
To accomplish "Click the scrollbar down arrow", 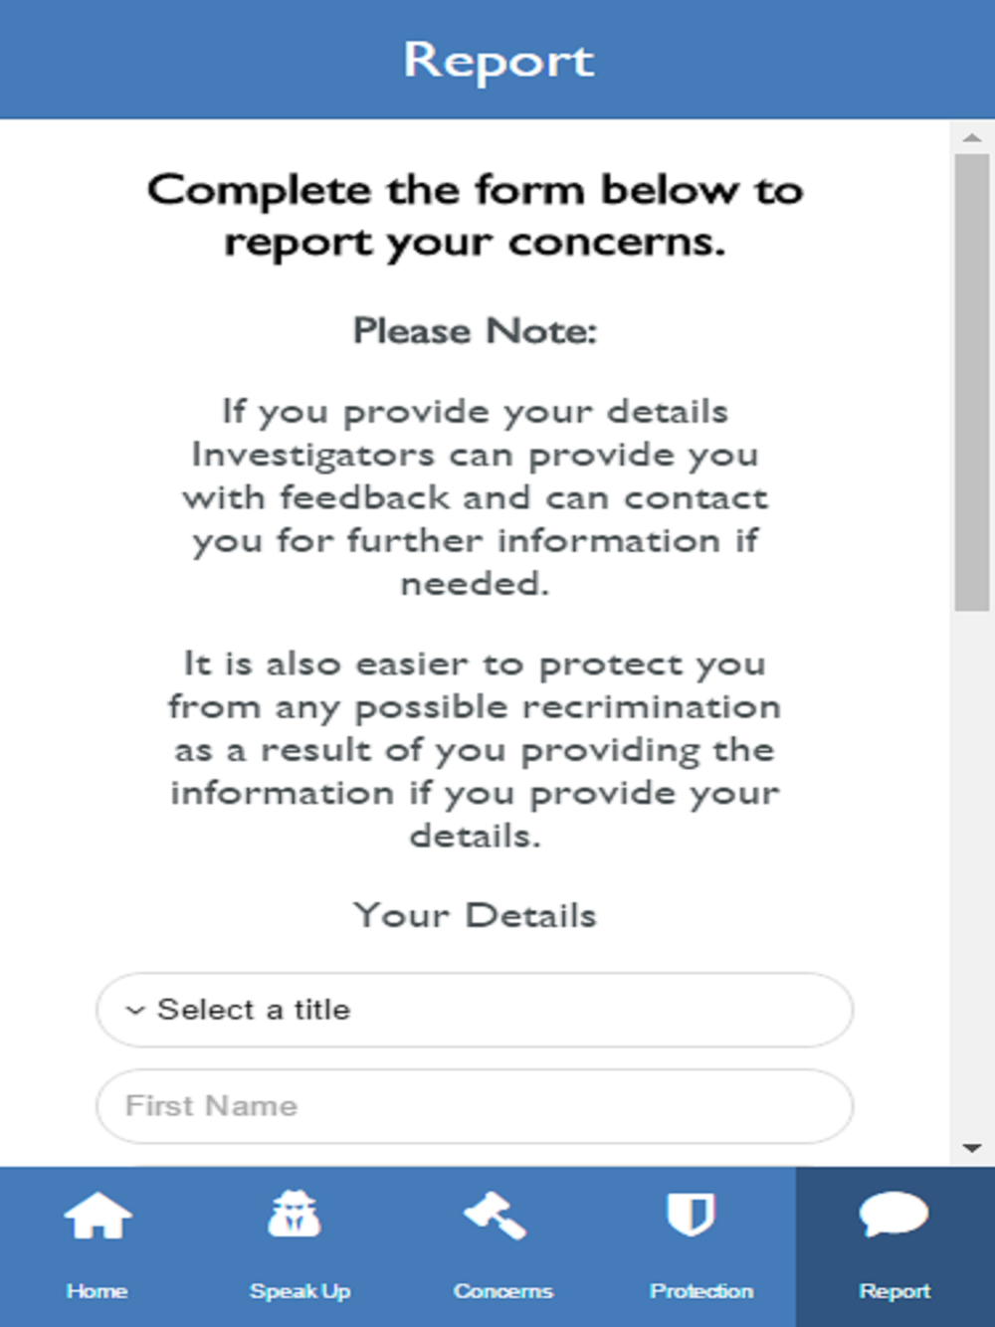I will pyautogui.click(x=972, y=1149).
